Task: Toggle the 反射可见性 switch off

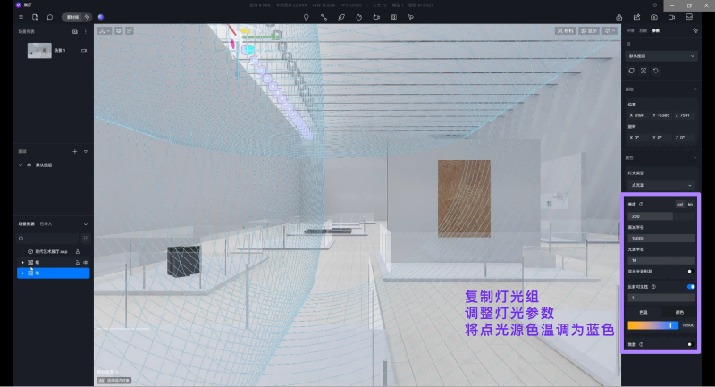Action: (x=691, y=287)
